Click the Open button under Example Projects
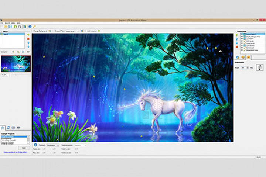This screenshot has width=266, height=177. (x=24, y=148)
